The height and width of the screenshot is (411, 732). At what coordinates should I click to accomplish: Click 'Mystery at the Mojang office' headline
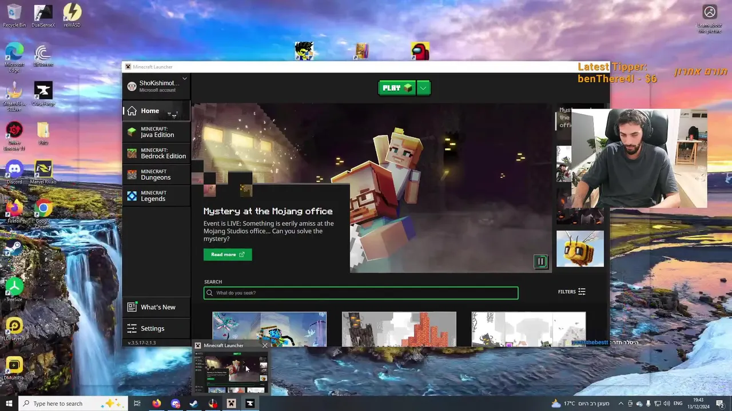tap(268, 211)
